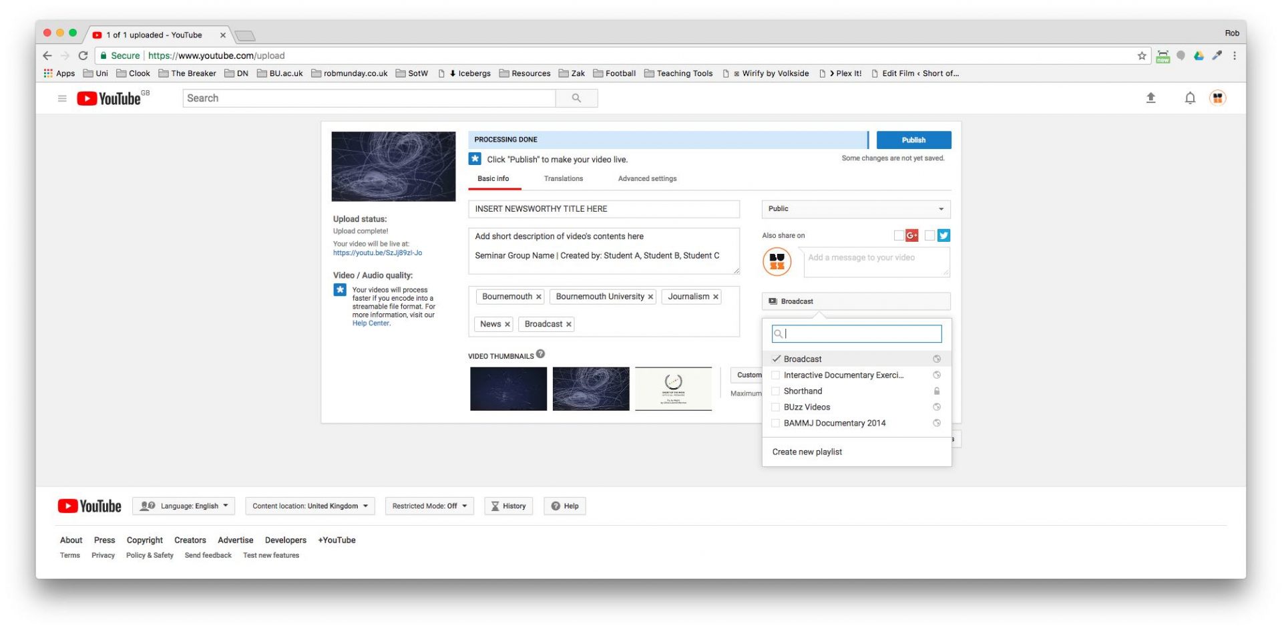
Task: Open Restricted Mode: Off dropdown
Action: pos(429,506)
